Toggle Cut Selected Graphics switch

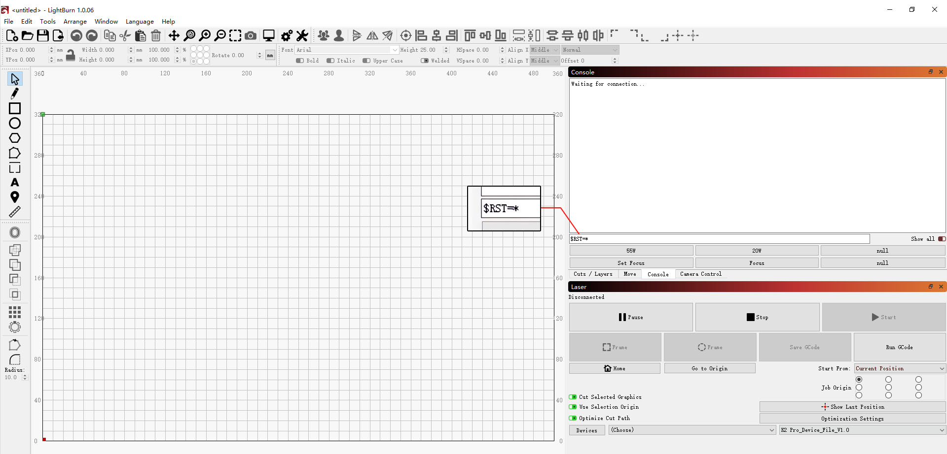573,397
